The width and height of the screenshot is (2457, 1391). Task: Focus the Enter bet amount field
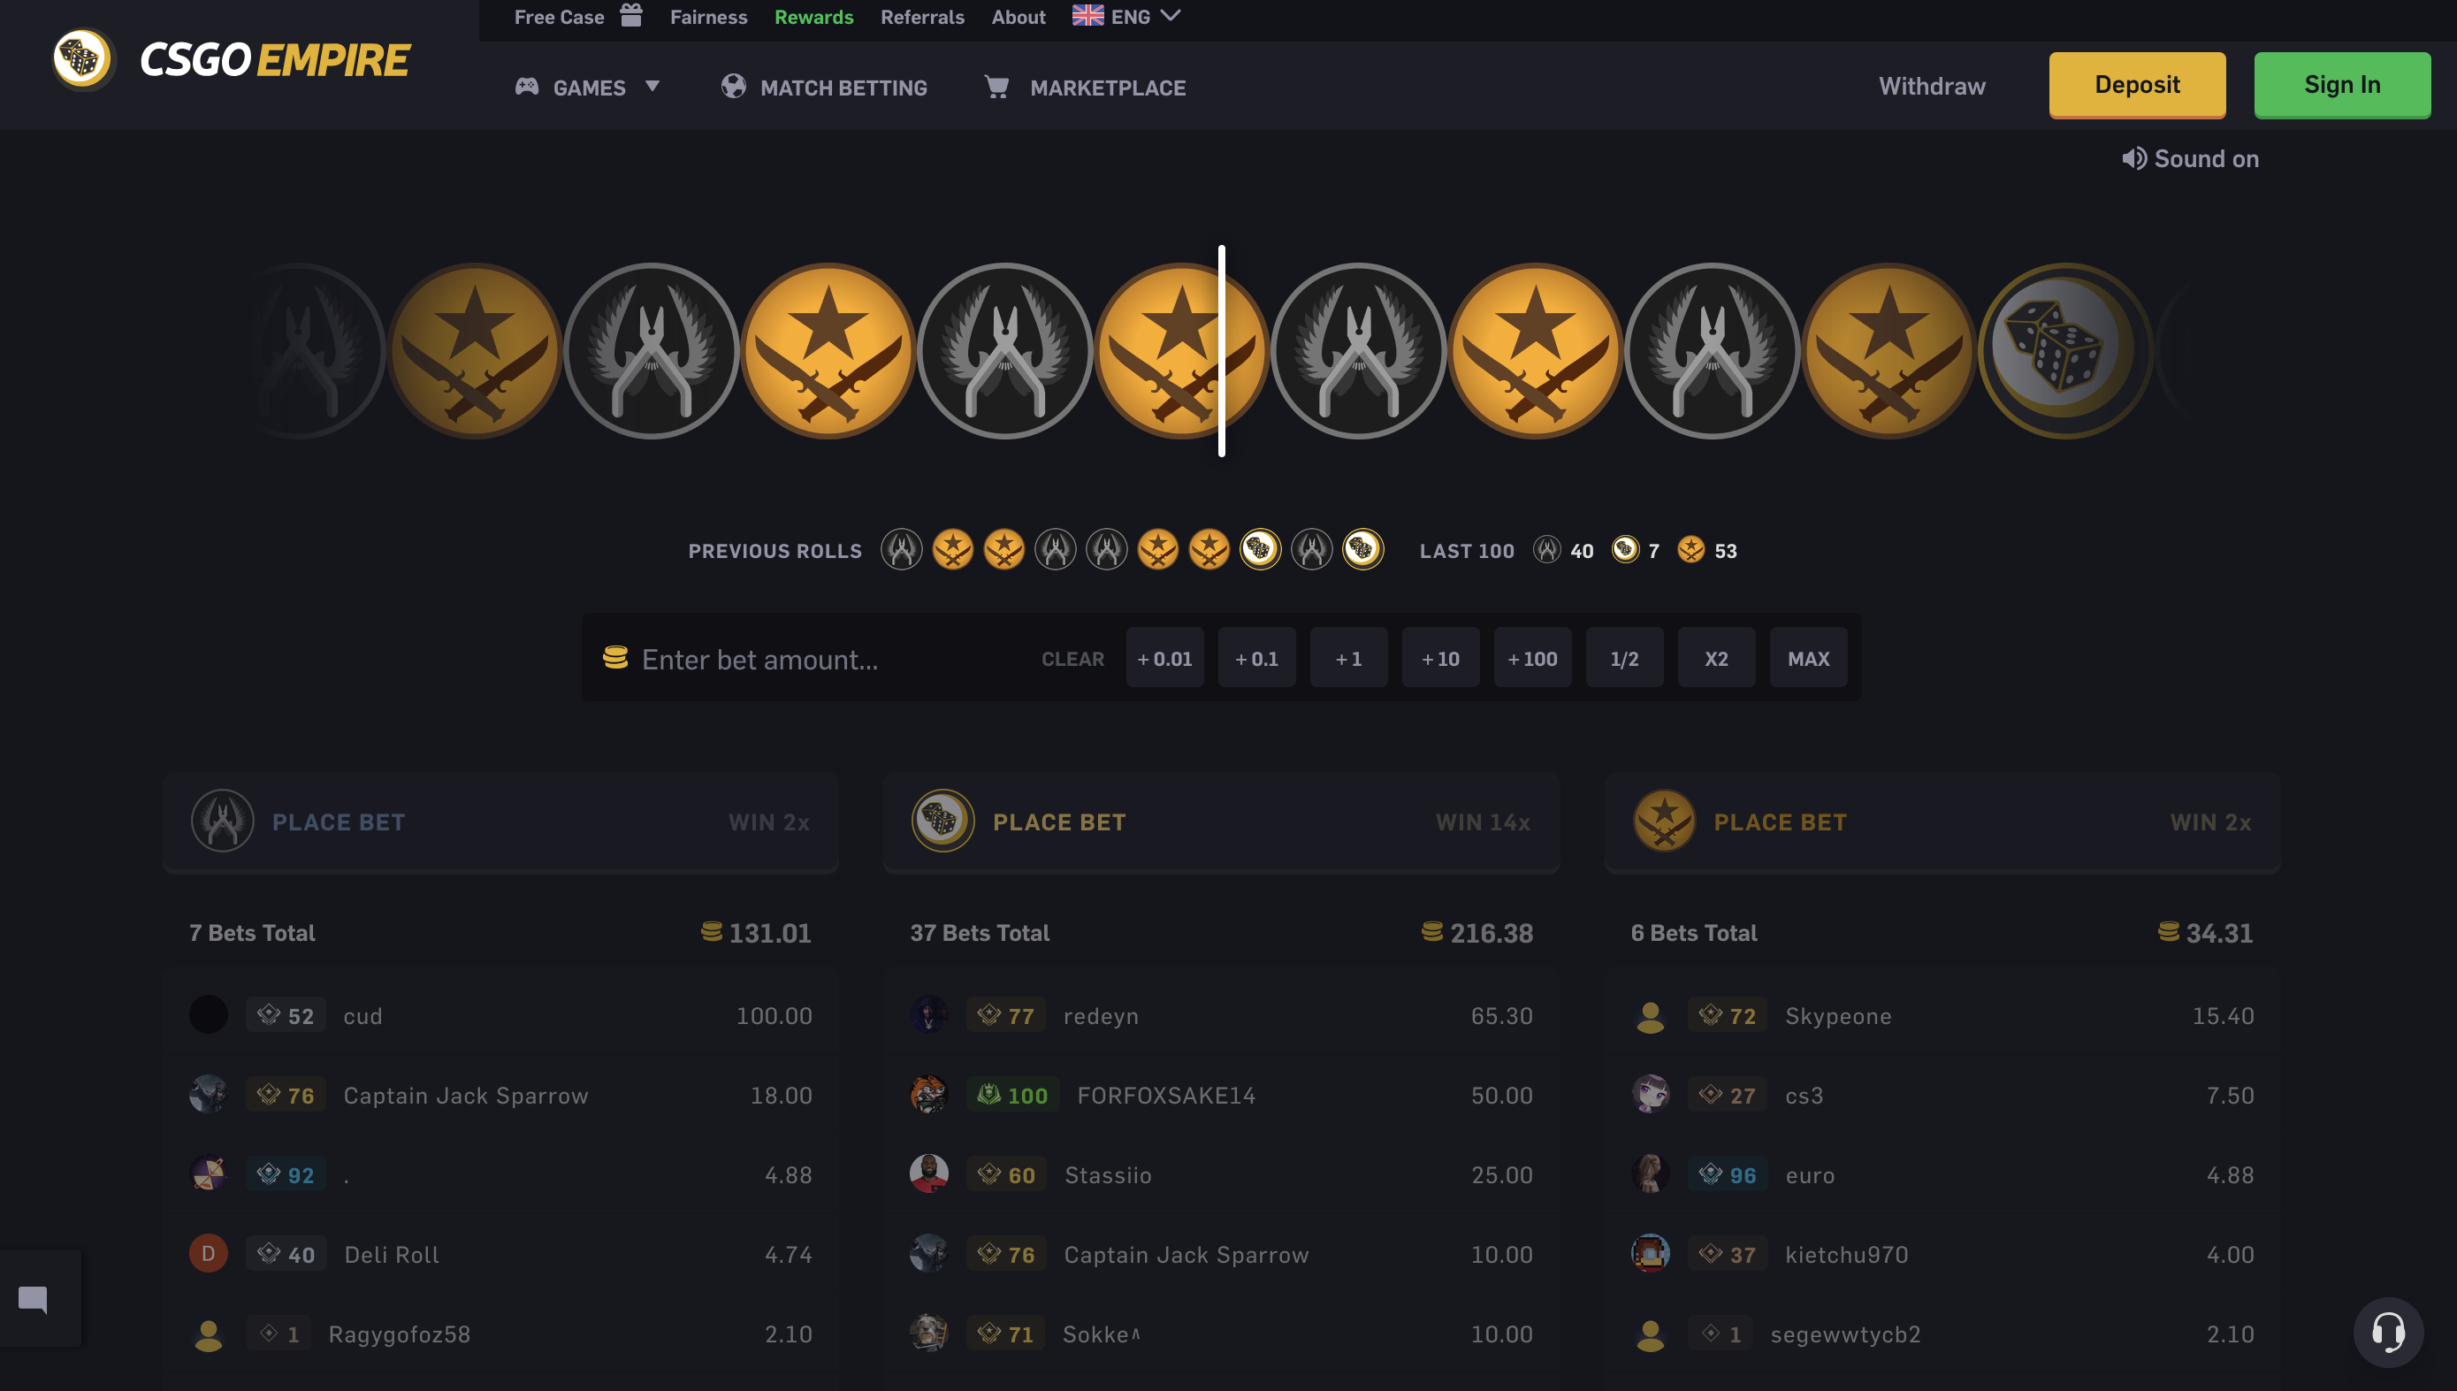click(x=831, y=658)
